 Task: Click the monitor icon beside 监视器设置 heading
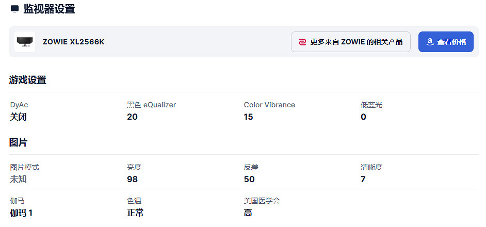click(14, 9)
